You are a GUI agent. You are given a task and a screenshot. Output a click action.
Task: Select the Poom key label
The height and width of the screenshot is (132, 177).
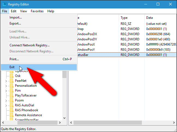tap(19, 100)
